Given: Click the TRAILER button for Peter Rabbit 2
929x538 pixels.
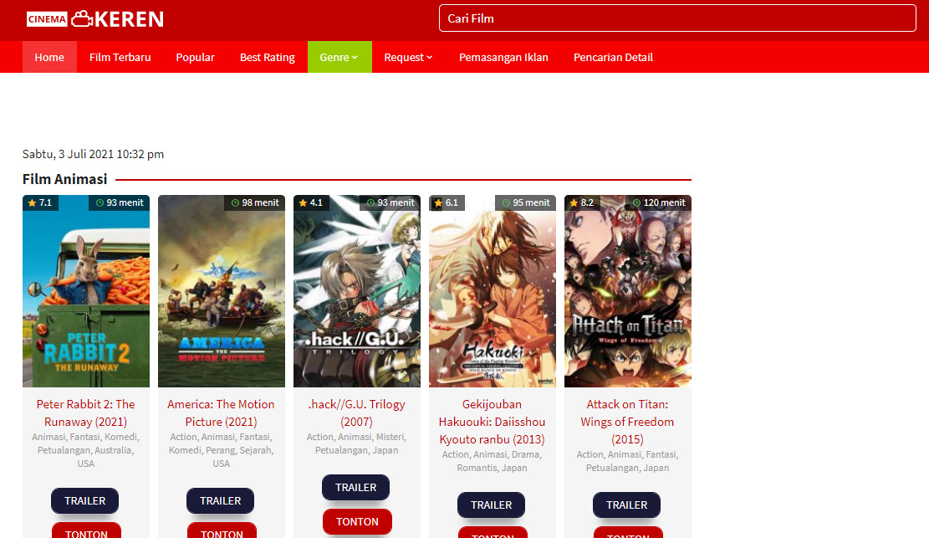Looking at the screenshot, I should (x=84, y=500).
